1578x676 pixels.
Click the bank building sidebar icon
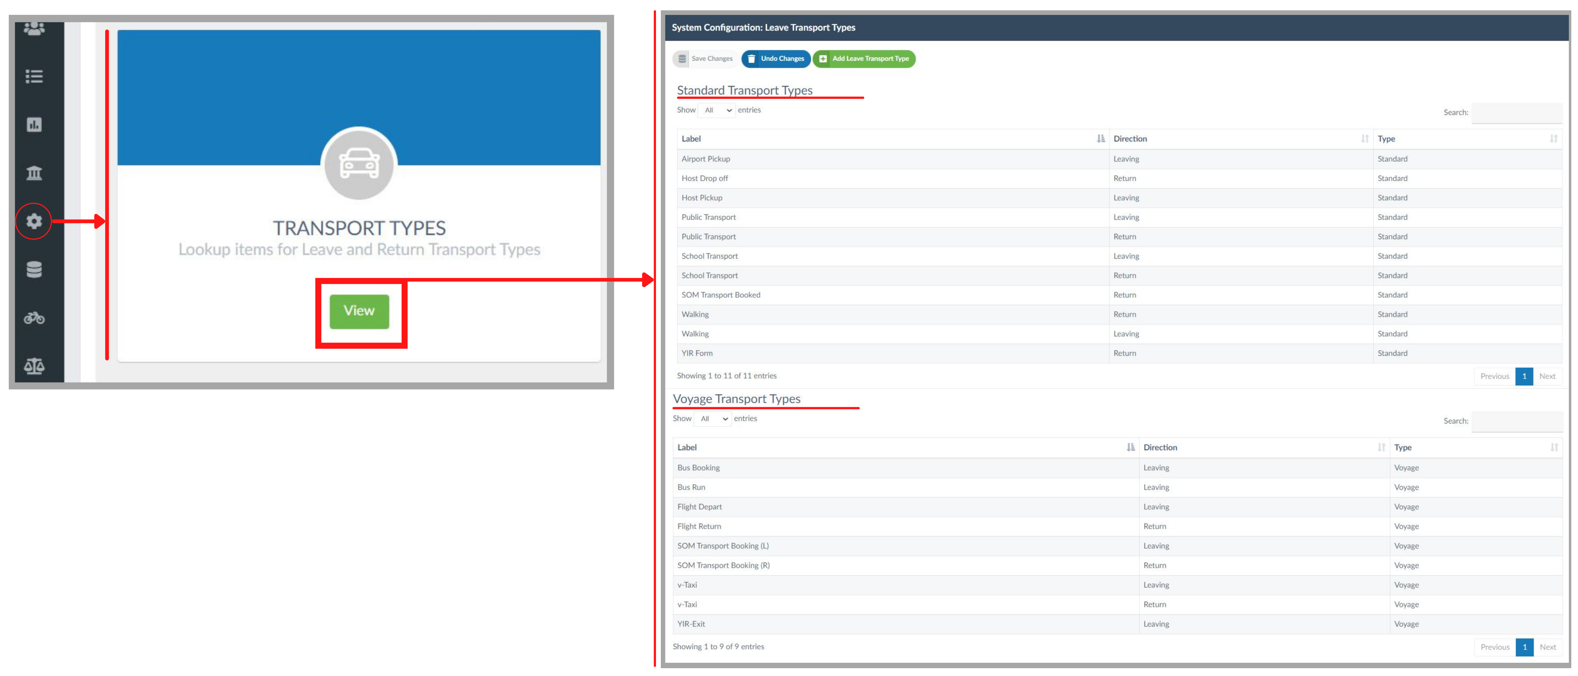click(34, 173)
